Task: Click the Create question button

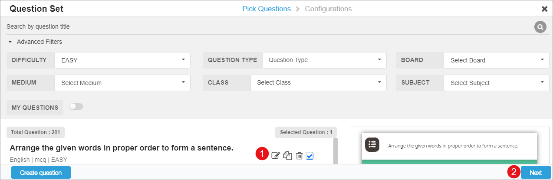Action: (x=41, y=173)
